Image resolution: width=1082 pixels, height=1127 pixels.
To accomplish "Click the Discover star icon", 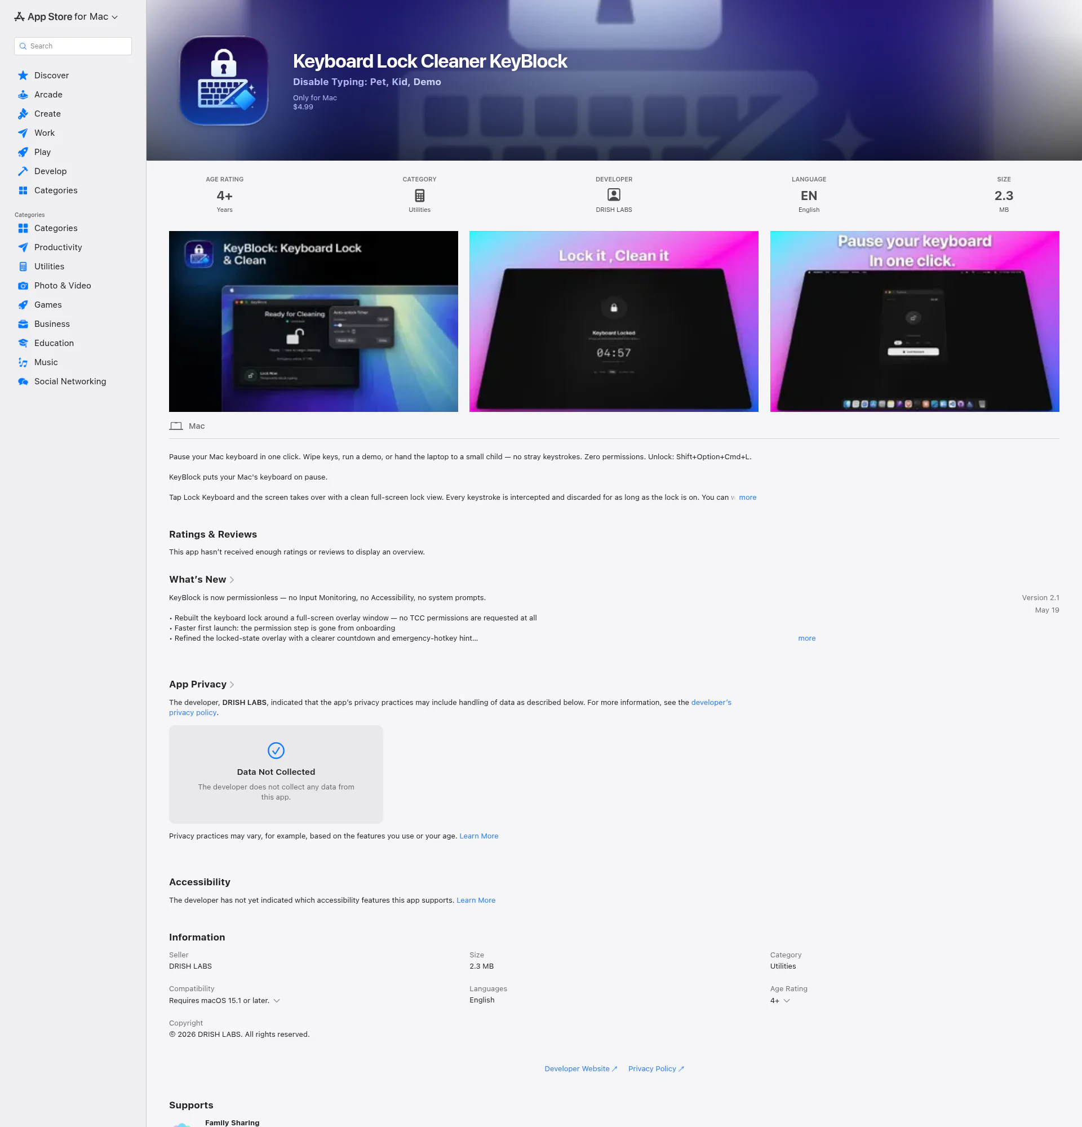I will coord(23,76).
